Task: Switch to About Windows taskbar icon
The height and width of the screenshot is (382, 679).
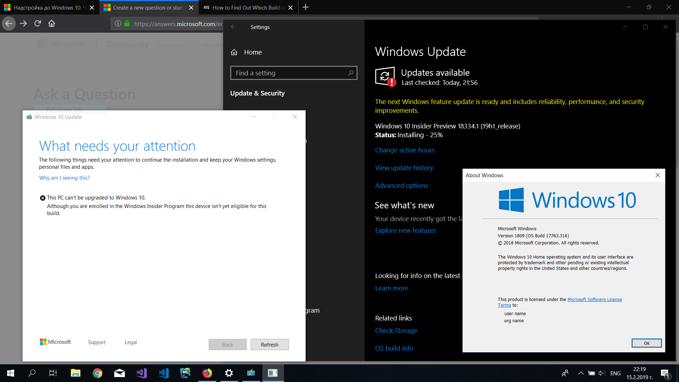Action: 273,373
